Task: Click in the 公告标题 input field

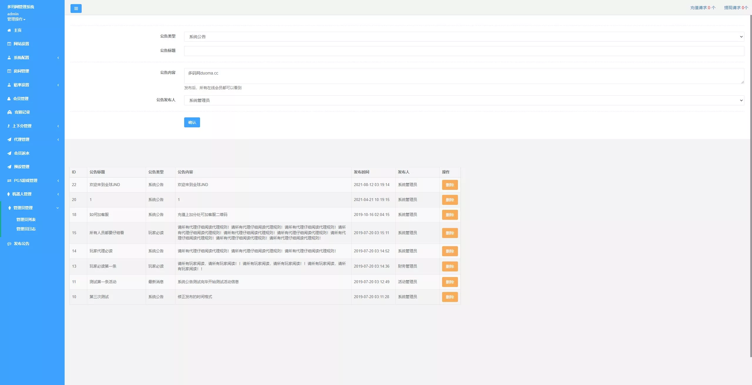Action: [x=464, y=51]
